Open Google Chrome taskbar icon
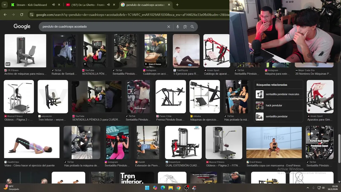Screen dimensions: 341x192 (x=178, y=188)
